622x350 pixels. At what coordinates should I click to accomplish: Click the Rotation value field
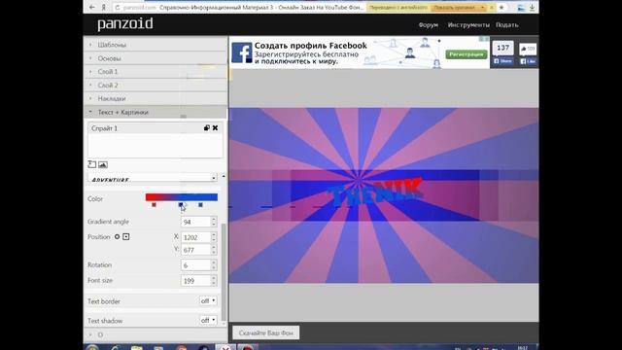tap(195, 265)
